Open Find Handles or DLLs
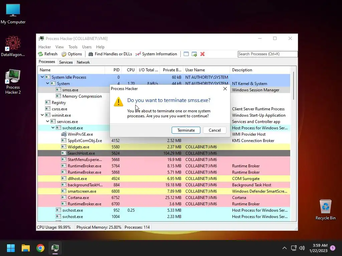The width and height of the screenshot is (342, 256). (110, 54)
